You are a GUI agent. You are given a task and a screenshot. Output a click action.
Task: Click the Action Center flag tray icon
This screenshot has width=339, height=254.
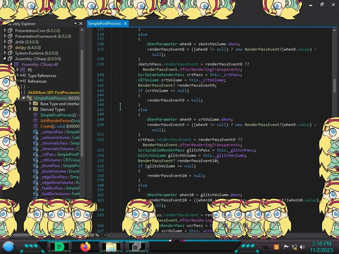(286, 247)
